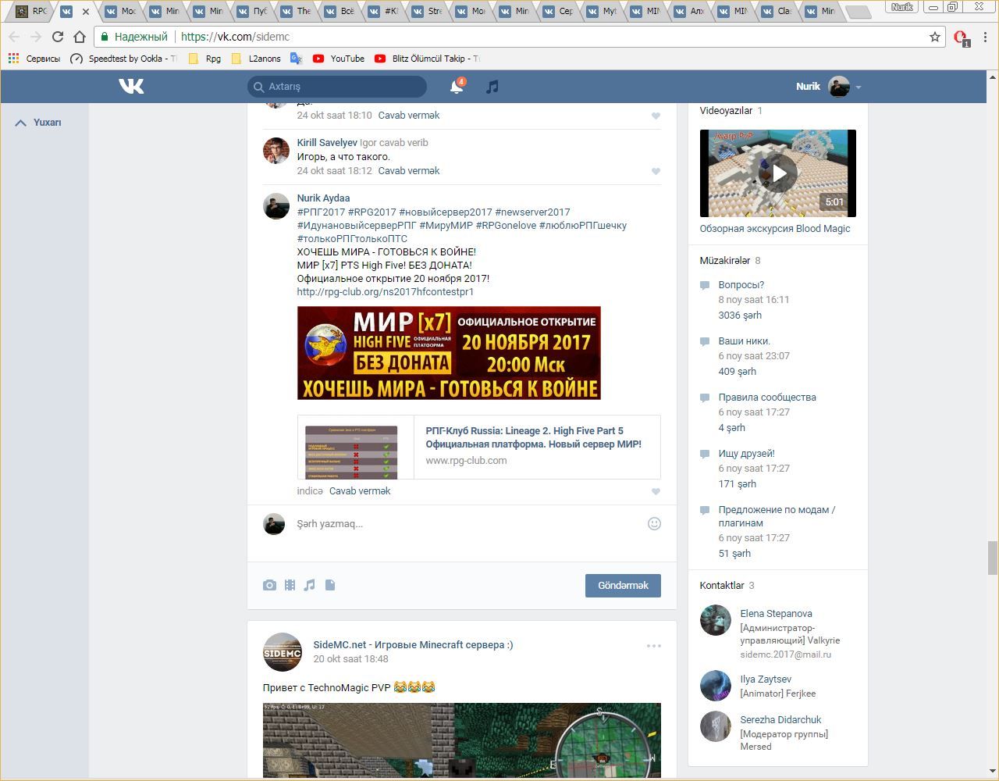Screen dimensions: 999x781
Task: Switch to the RPC browser tab
Action: click(x=31, y=12)
